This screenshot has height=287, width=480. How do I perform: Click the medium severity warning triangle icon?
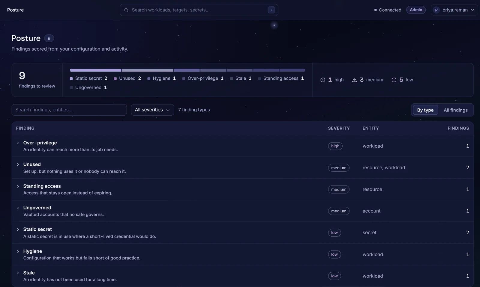point(354,80)
